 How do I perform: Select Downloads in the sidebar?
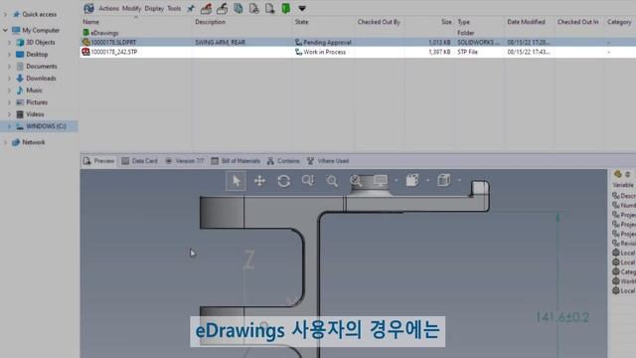pos(36,79)
